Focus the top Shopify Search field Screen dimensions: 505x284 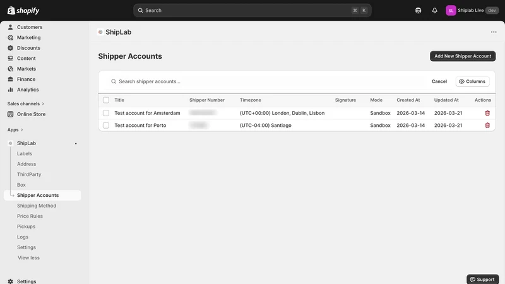click(252, 10)
